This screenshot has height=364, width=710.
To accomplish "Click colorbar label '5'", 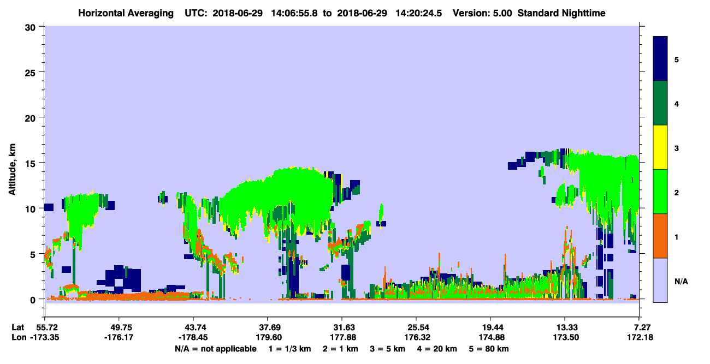I will [677, 59].
